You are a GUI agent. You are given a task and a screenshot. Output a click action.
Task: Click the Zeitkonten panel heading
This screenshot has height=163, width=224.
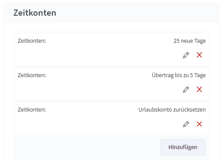click(35, 13)
